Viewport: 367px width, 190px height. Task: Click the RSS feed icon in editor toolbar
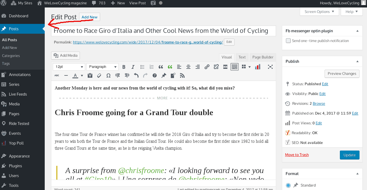182,75
